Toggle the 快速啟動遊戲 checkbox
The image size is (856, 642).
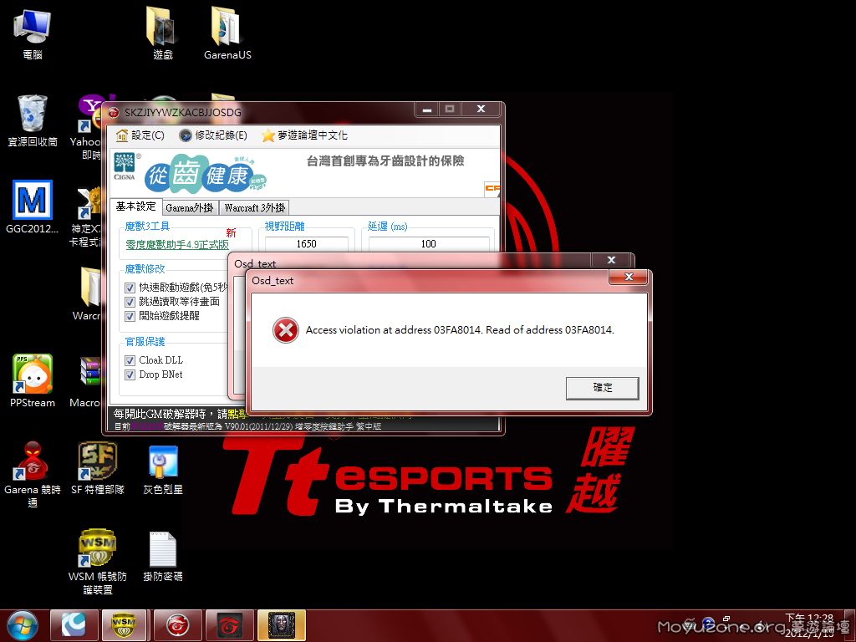pyautogui.click(x=130, y=288)
